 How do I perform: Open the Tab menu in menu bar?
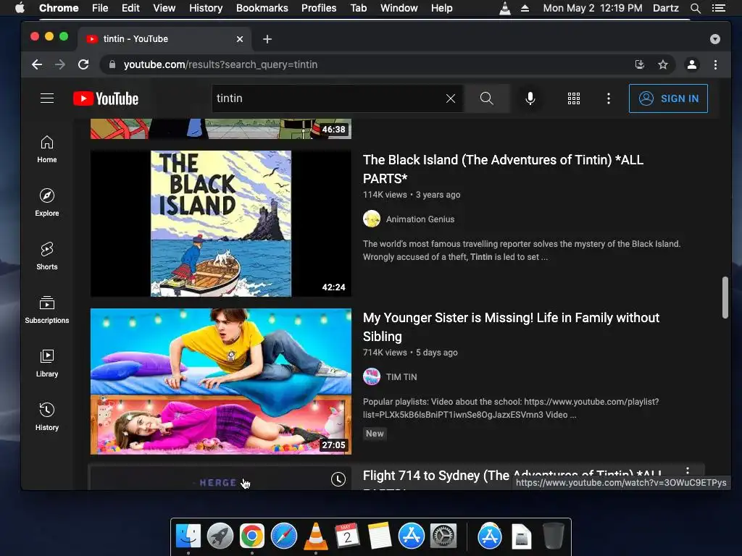(x=358, y=8)
